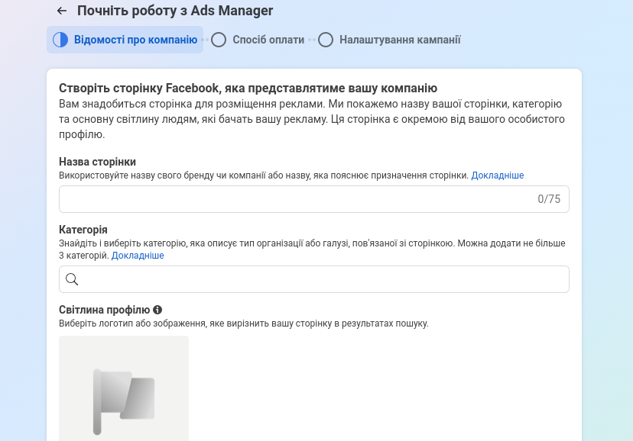Image resolution: width=633 pixels, height=441 pixels.
Task: Click the Світлина профілю label
Action: (104, 310)
